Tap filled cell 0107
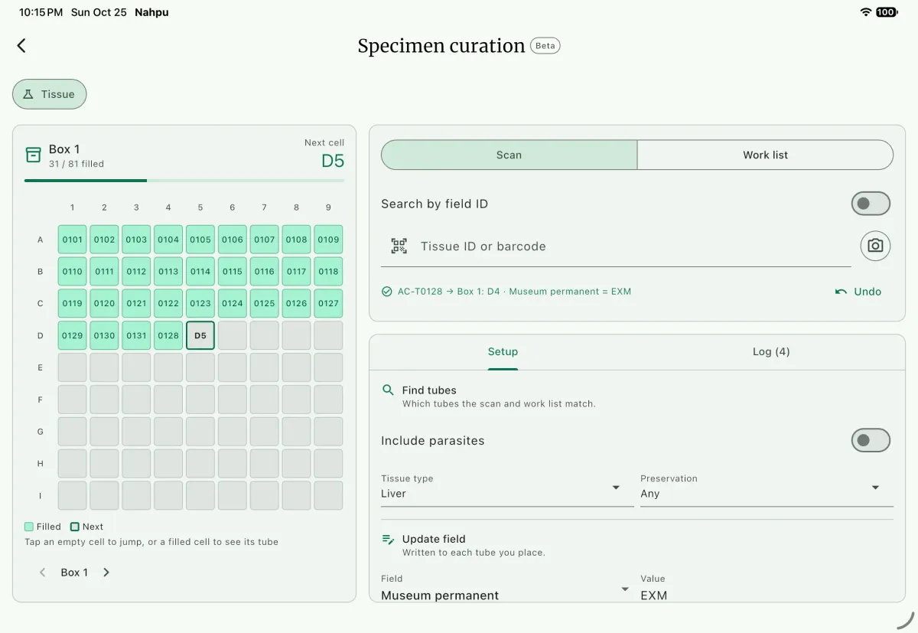 pyautogui.click(x=265, y=240)
